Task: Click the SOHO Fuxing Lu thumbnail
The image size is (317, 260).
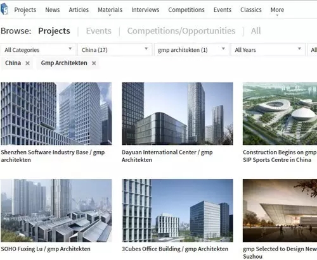Action: pyautogui.click(x=56, y=211)
